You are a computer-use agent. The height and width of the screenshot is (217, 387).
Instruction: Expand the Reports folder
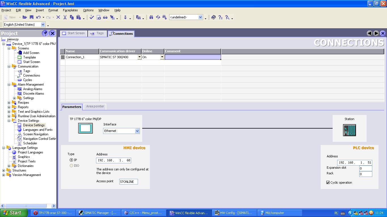pyautogui.click(x=9, y=107)
